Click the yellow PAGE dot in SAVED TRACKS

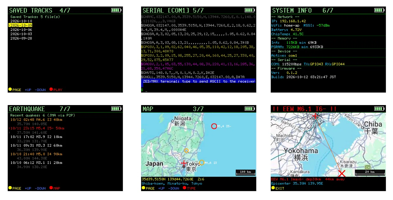(x=10, y=90)
